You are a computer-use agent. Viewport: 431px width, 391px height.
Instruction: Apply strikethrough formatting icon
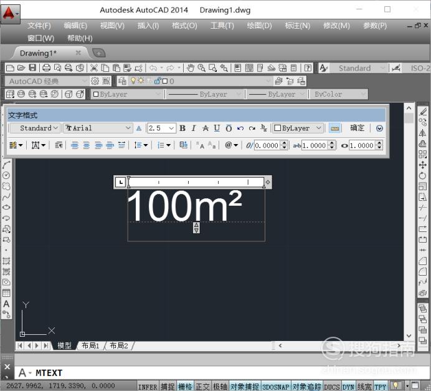[206, 128]
